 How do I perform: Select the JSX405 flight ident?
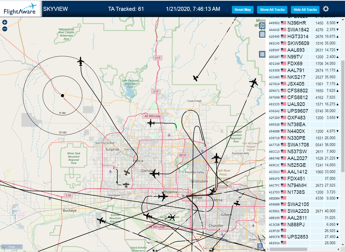pos(296,84)
